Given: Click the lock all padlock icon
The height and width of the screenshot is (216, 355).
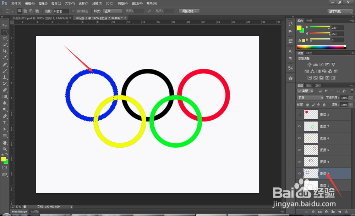Looking at the screenshot, I should 324,104.
